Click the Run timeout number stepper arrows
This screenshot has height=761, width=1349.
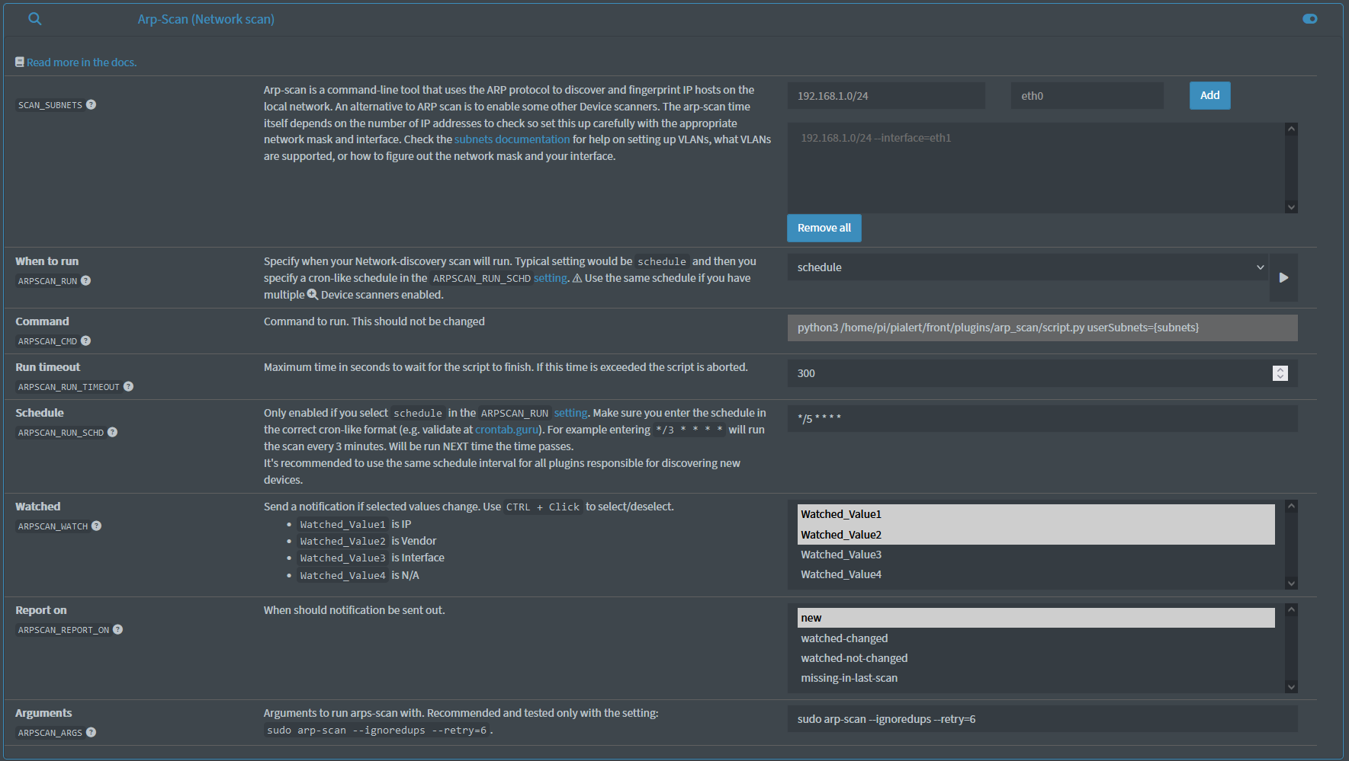(x=1280, y=373)
